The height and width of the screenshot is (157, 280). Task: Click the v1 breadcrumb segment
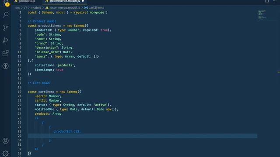tap(25, 8)
